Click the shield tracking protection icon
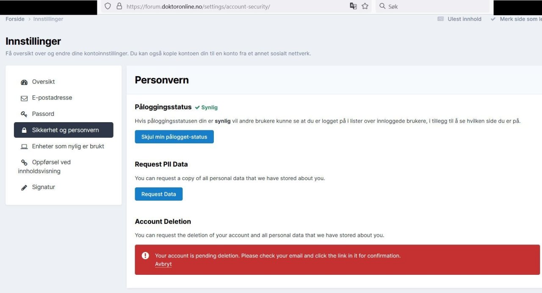Screen dimensions: 542x293 pyautogui.click(x=108, y=6)
